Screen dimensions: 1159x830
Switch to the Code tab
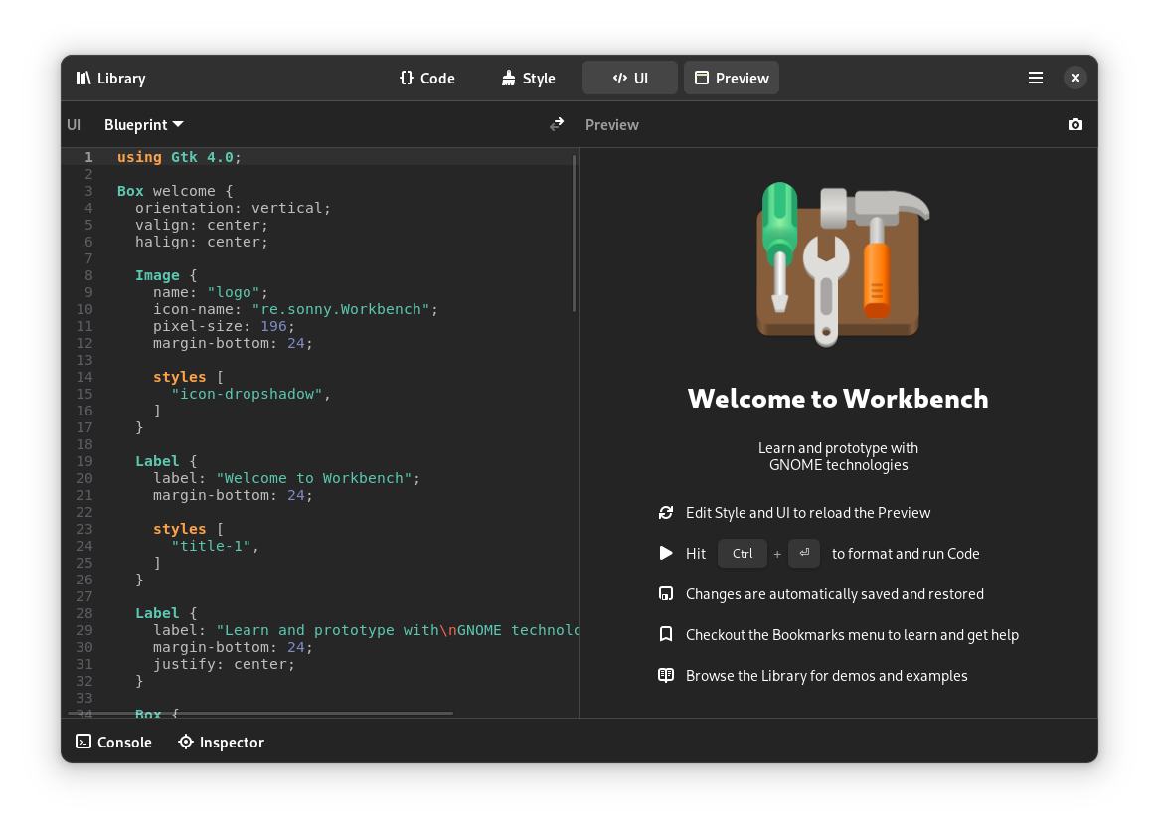click(426, 77)
